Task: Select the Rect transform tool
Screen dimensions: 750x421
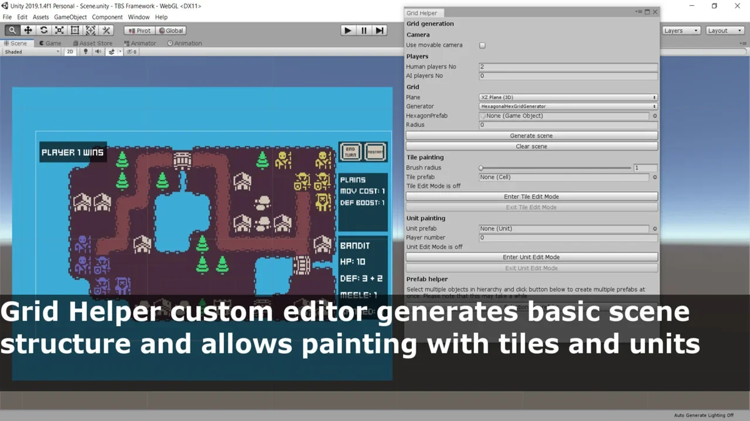Action: click(x=75, y=30)
